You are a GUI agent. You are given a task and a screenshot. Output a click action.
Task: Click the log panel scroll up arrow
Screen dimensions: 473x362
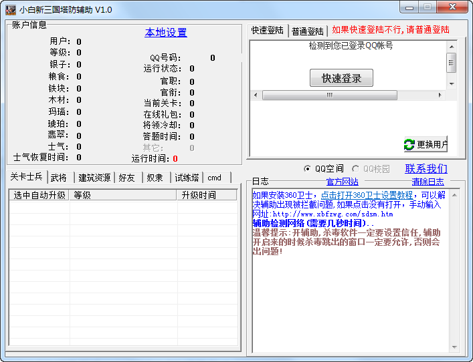(x=454, y=195)
